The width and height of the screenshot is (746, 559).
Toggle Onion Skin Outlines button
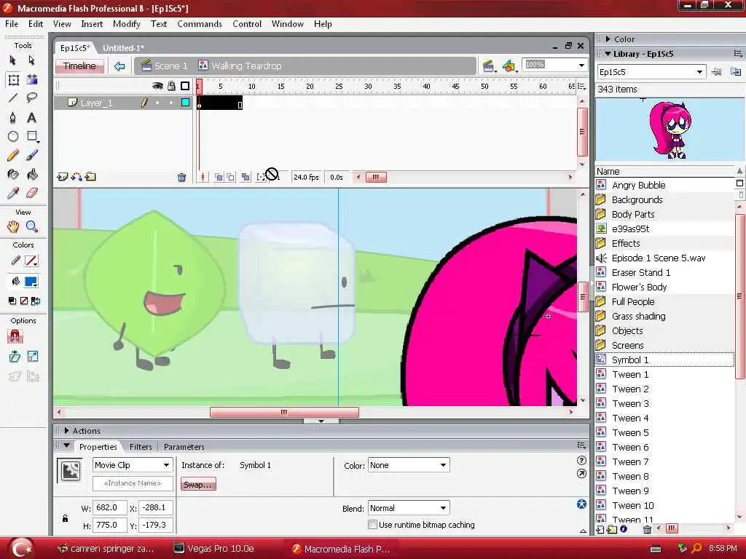click(230, 178)
